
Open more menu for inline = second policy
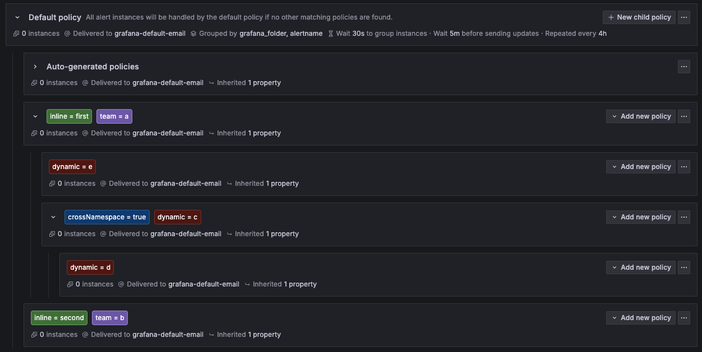pos(683,318)
